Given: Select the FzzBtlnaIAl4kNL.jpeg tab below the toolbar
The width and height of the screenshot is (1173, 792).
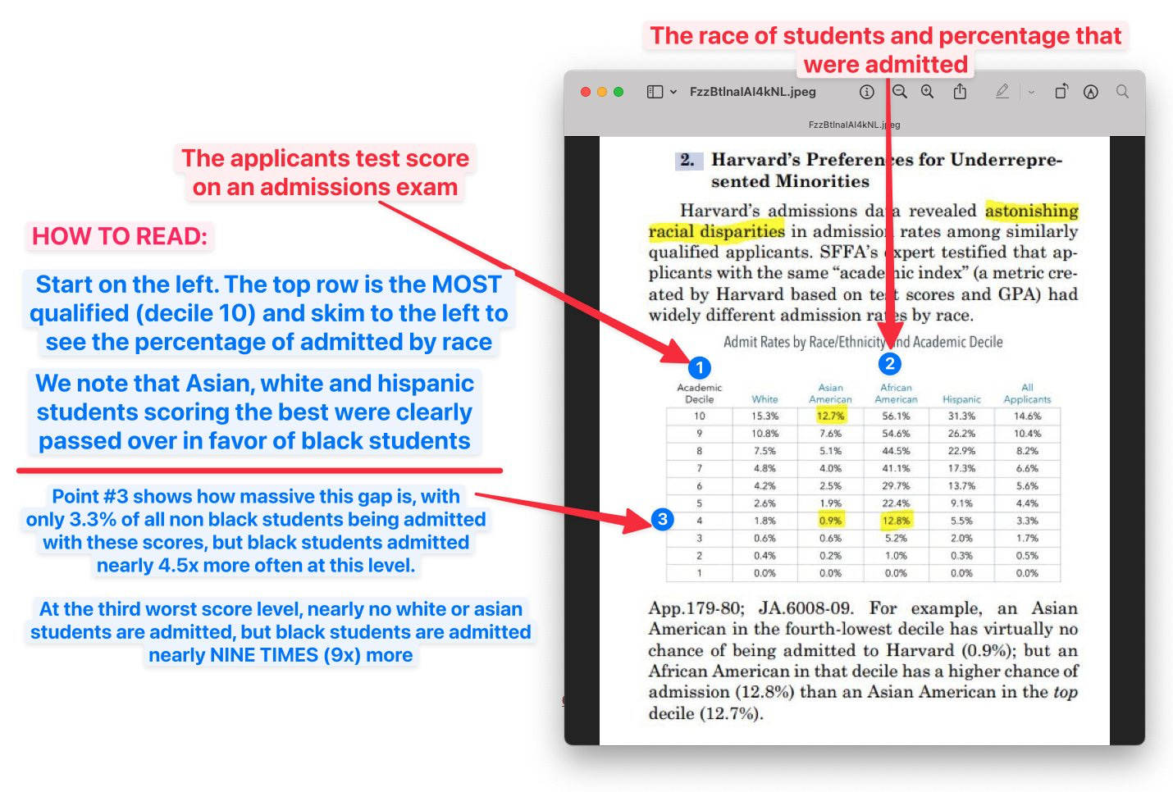Looking at the screenshot, I should 854,125.
